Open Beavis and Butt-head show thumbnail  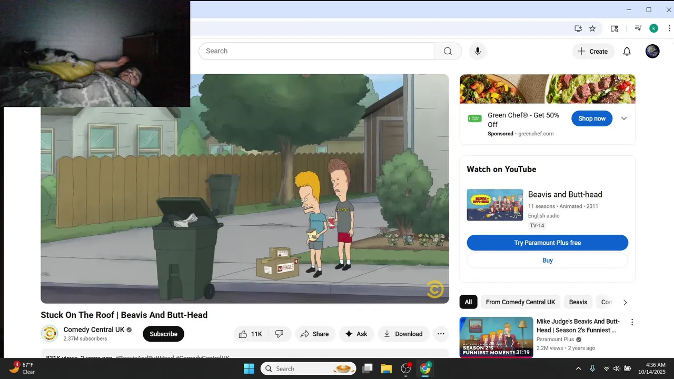click(495, 205)
